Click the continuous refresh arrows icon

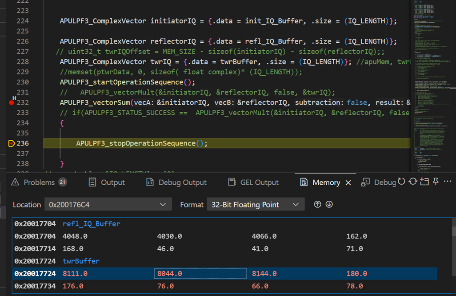pyautogui.click(x=413, y=182)
